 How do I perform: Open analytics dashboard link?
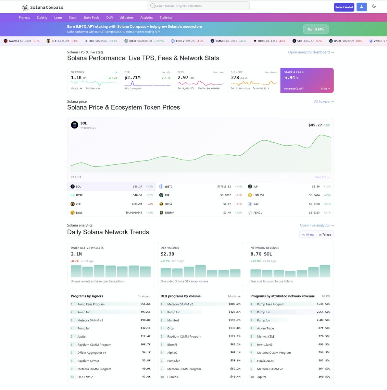311,52
